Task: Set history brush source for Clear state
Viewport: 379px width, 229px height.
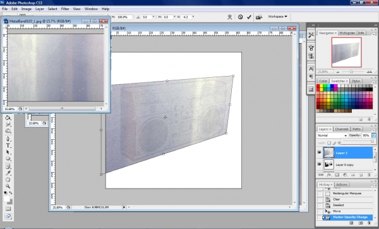Action: [320, 199]
